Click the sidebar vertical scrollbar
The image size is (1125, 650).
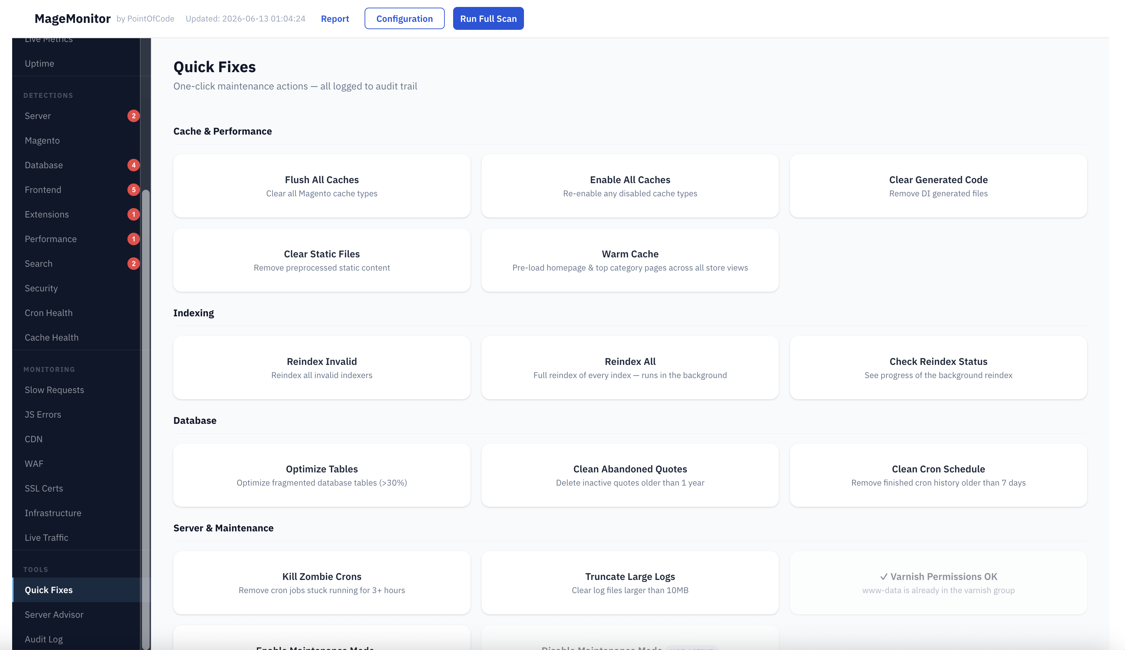[x=145, y=419]
